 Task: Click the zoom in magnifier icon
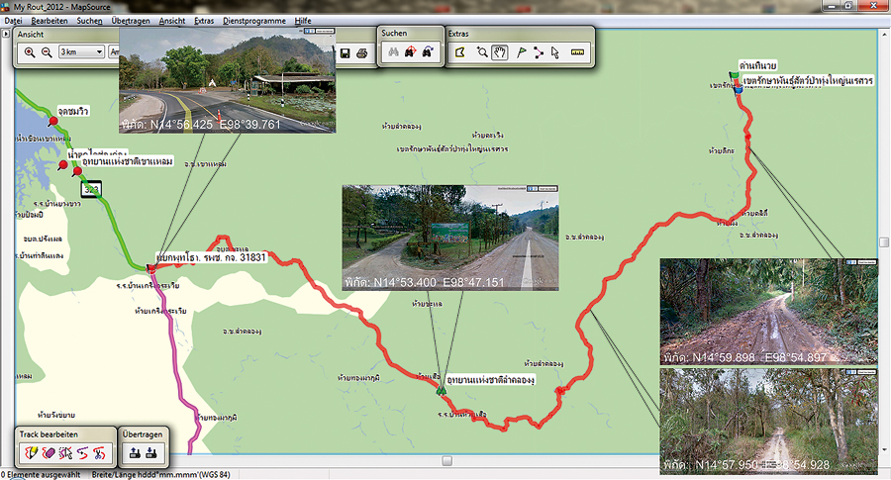point(30,51)
